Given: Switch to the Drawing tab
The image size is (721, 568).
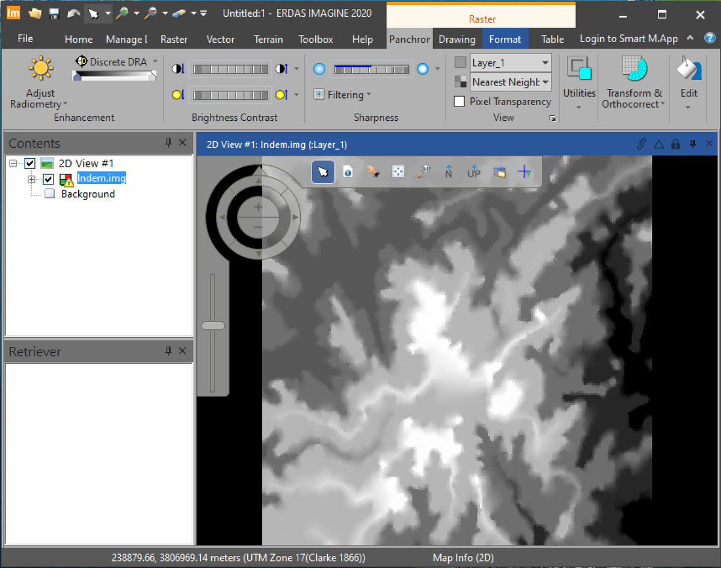Looking at the screenshot, I should (x=456, y=39).
